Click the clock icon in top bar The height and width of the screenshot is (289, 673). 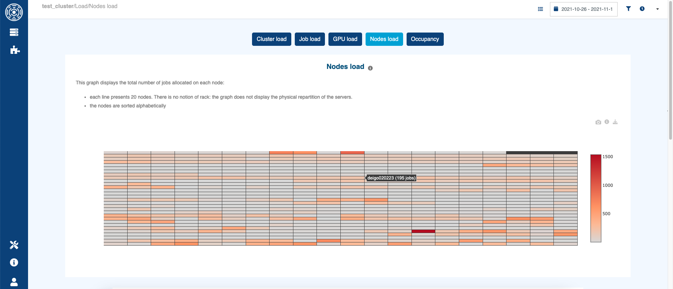click(642, 9)
